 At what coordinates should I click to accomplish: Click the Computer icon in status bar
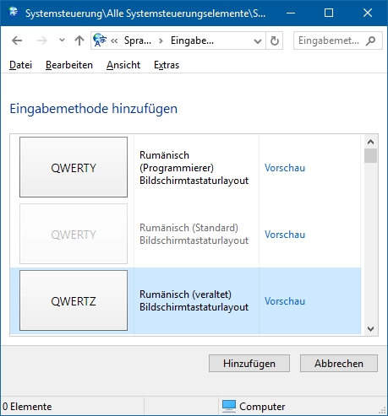(229, 407)
